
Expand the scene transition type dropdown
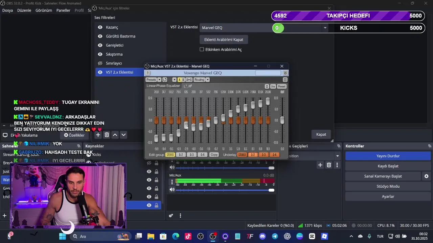(337, 156)
